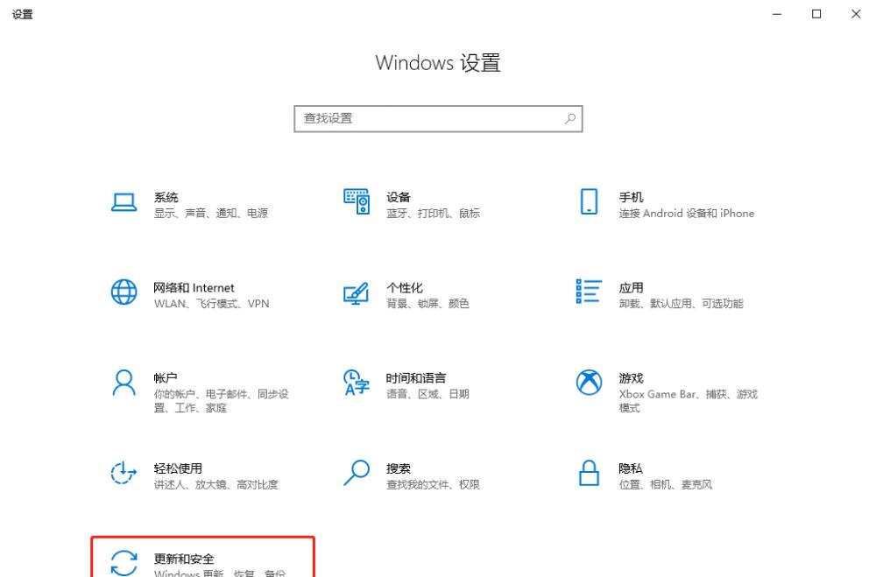The height and width of the screenshot is (577, 876).
Task: Click the 你的帐户、电子邮件 description text
Action: (x=222, y=401)
